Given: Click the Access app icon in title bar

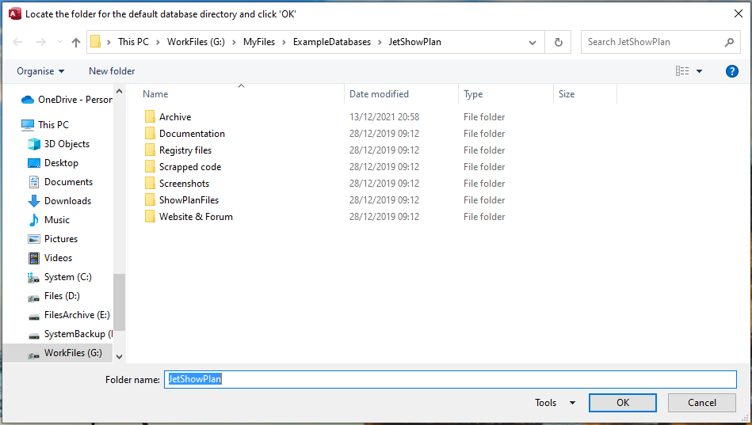Looking at the screenshot, I should point(15,14).
